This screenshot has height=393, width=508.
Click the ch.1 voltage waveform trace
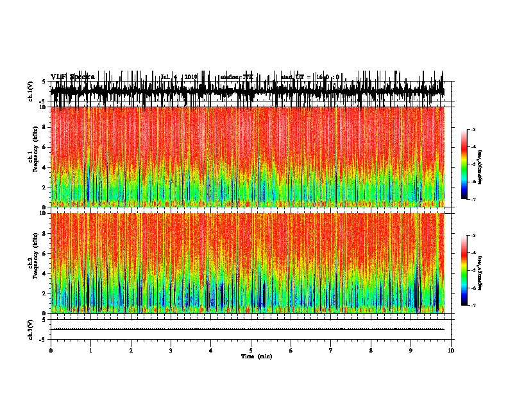[x=248, y=90]
